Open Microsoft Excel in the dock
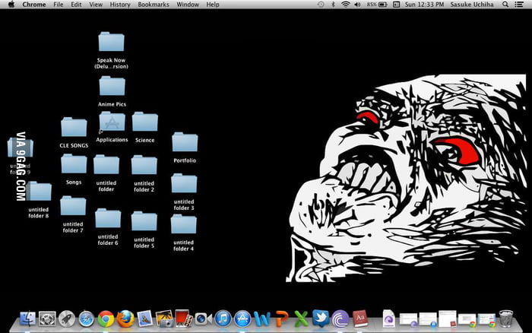The width and height of the screenshot is (532, 333). [x=301, y=319]
